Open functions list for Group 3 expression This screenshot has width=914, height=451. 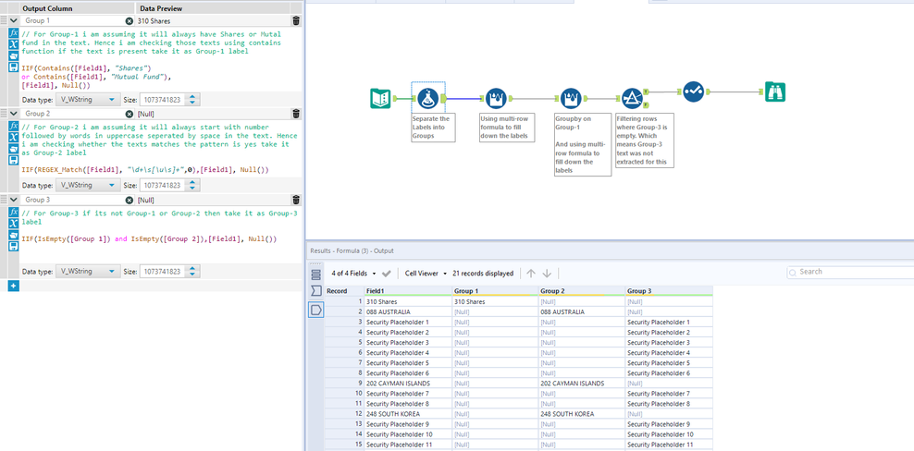click(13, 213)
